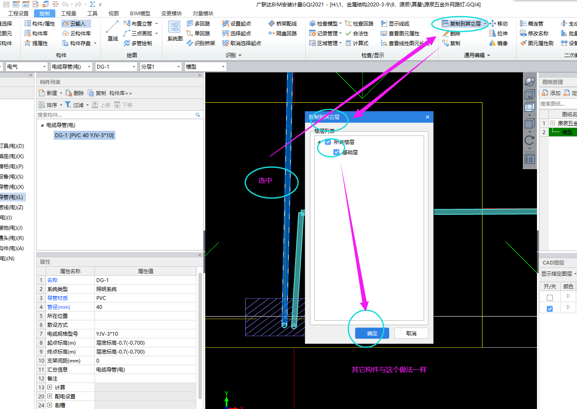Expand the 复制到其它层 dropdown arrow
This screenshot has height=409, width=577.
point(485,24)
